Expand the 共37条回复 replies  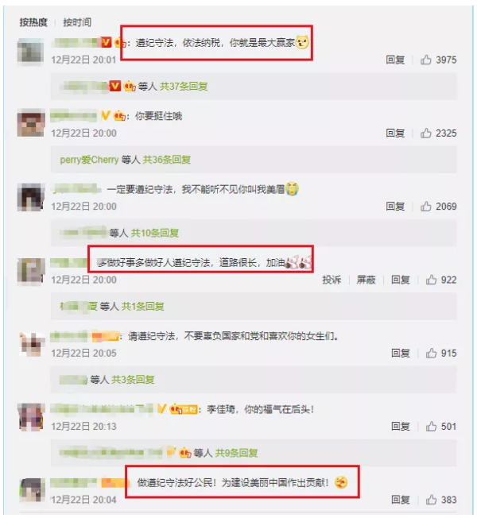click(x=184, y=87)
